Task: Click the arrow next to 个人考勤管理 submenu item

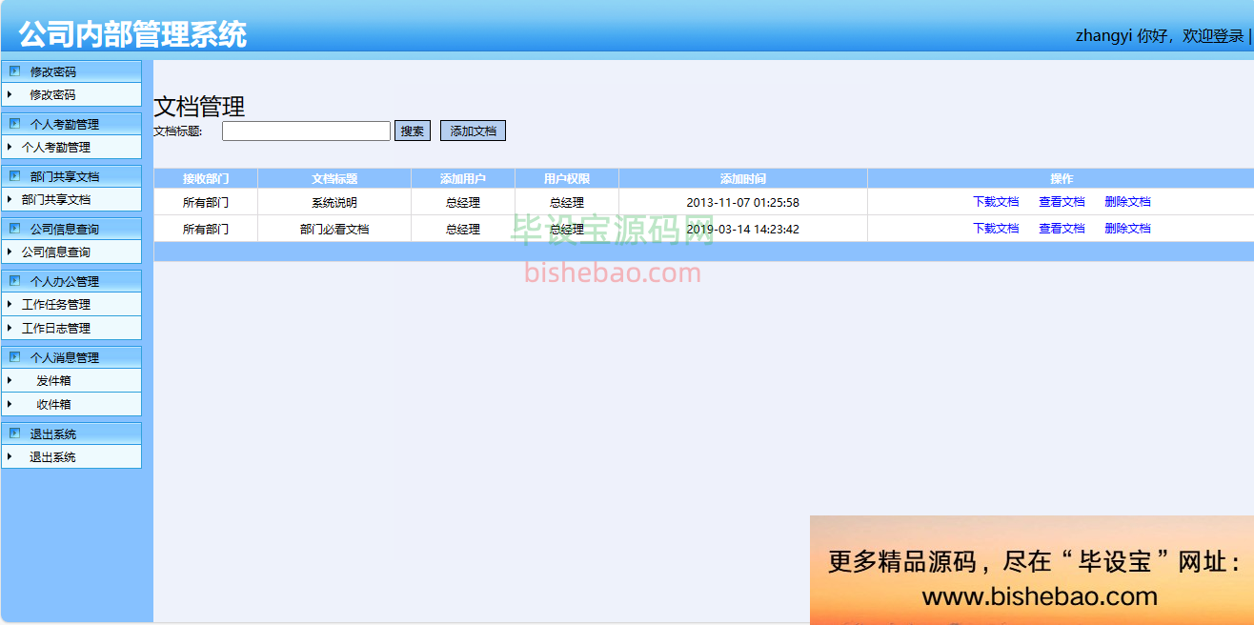Action: click(10, 147)
